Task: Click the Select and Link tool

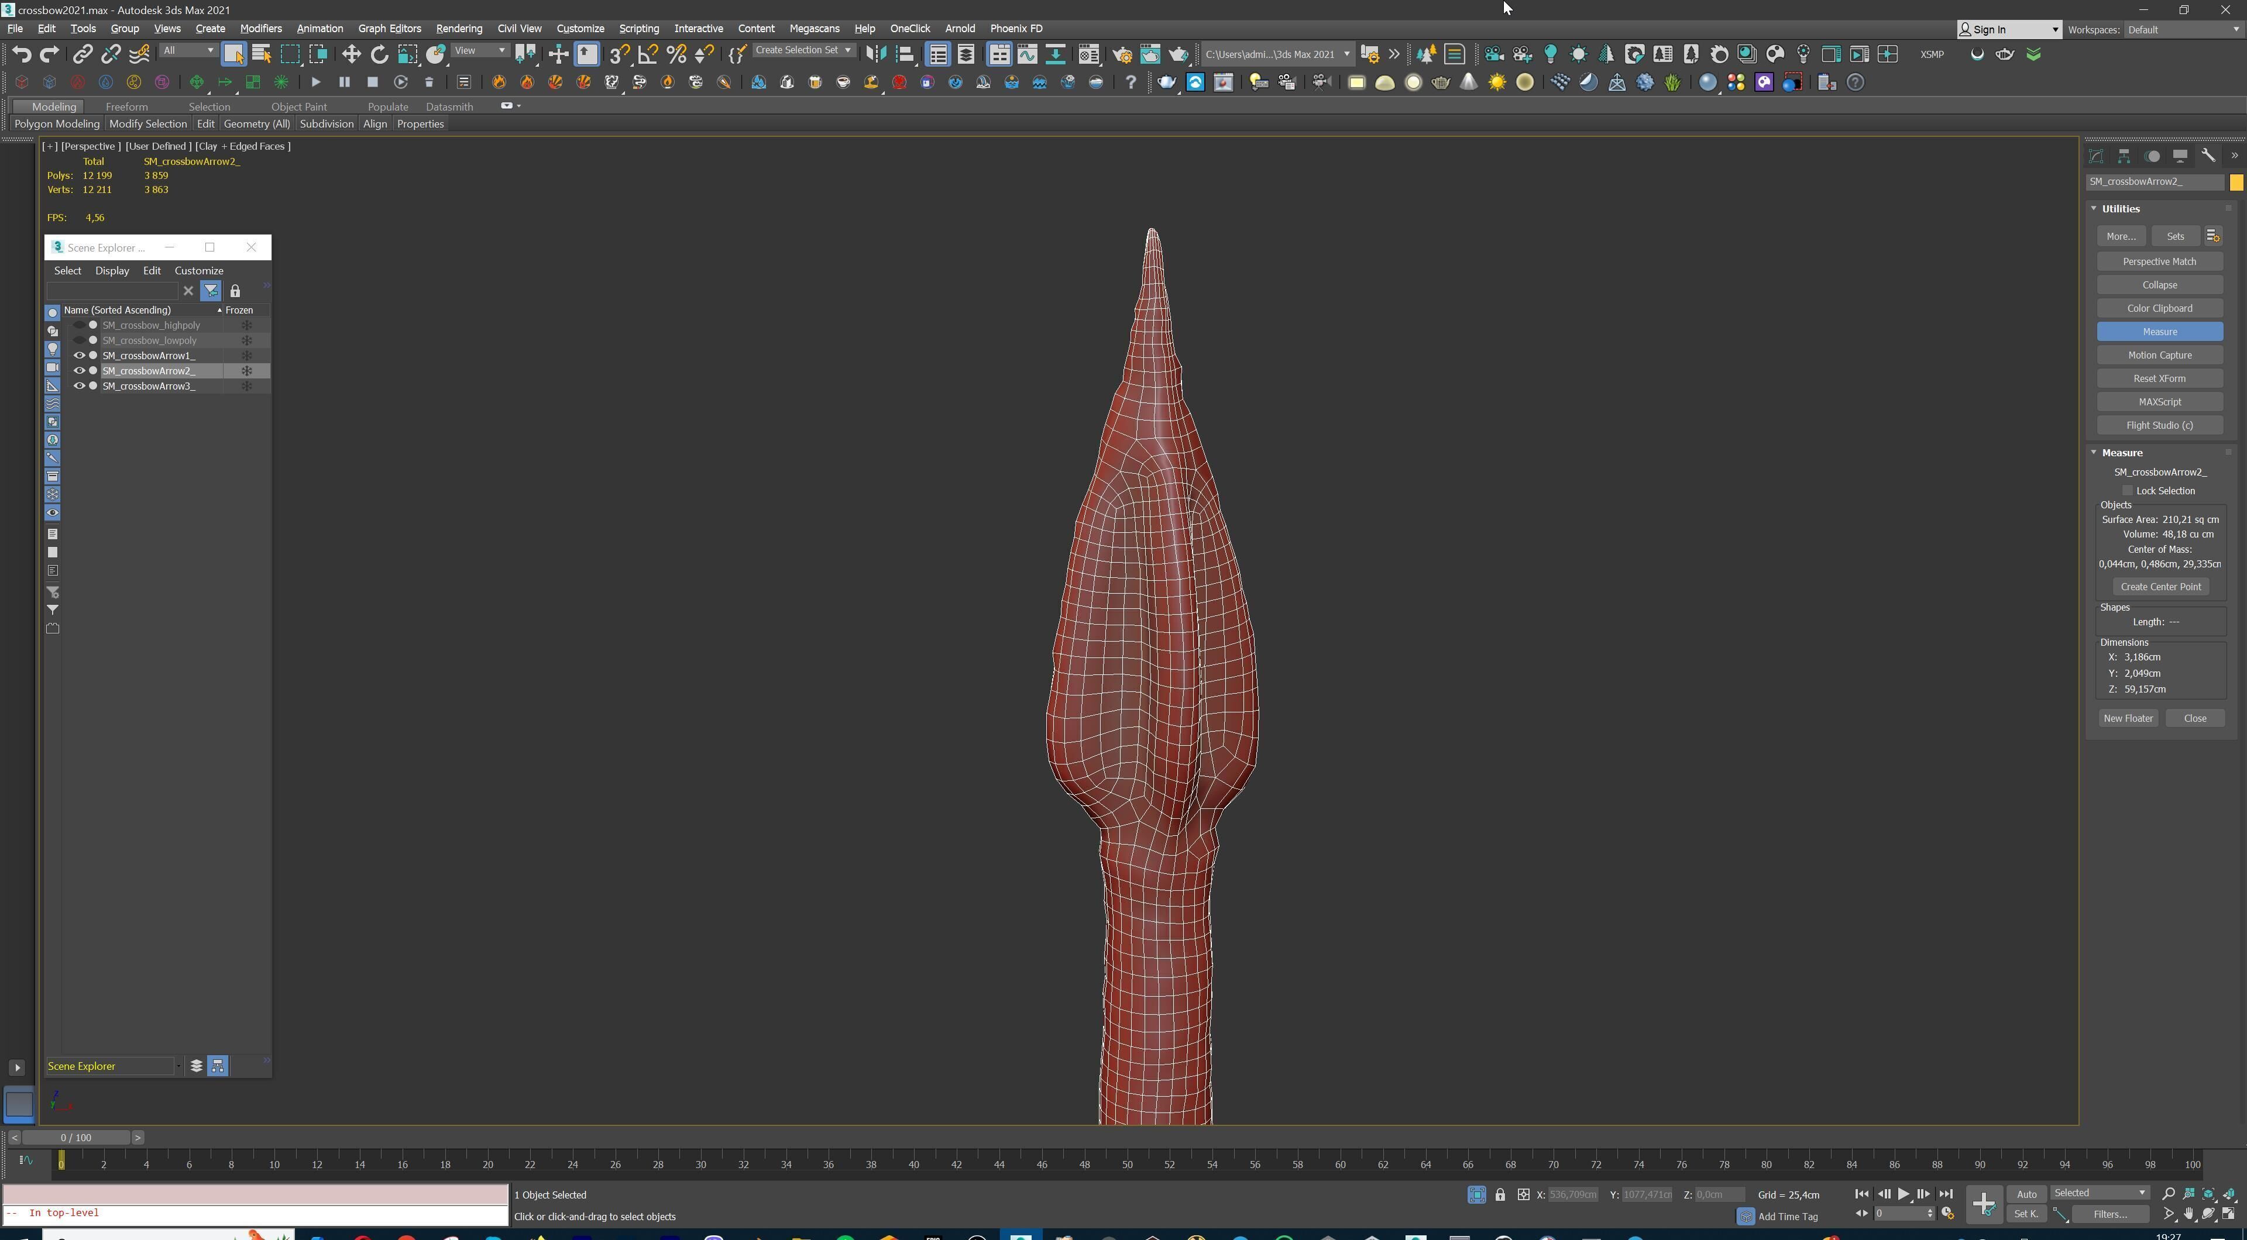Action: tap(82, 54)
